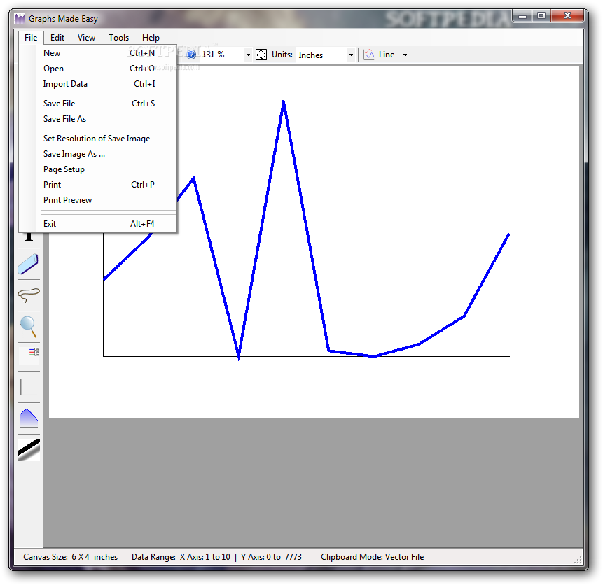Select Import Data menu entry
This screenshot has width=603, height=585.
99,84
